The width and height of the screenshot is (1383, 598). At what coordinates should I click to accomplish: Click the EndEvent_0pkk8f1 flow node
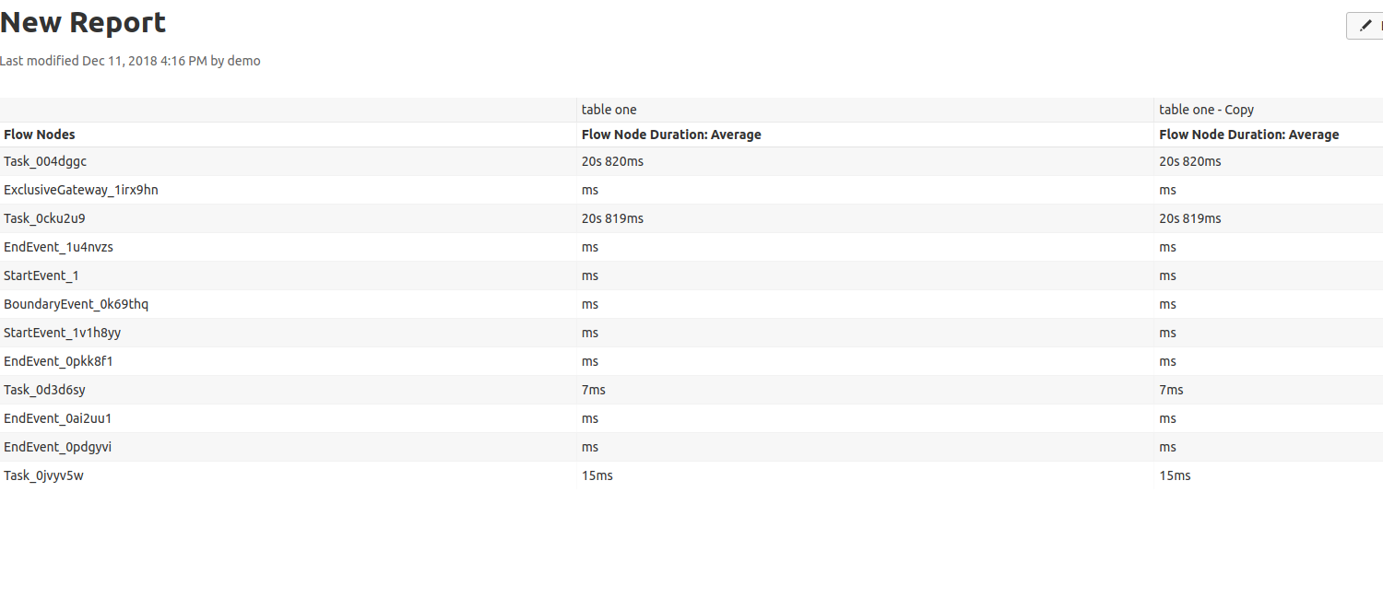(x=58, y=361)
